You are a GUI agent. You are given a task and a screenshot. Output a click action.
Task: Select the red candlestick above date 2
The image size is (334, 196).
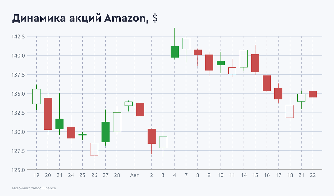click(x=151, y=136)
